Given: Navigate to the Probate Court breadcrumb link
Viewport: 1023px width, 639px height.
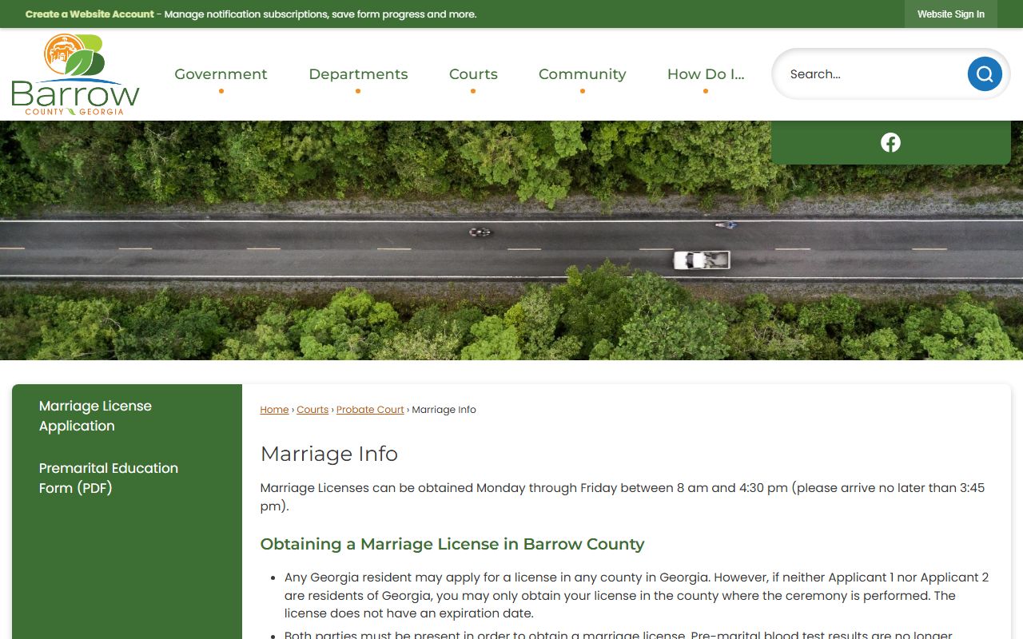Looking at the screenshot, I should pyautogui.click(x=370, y=410).
